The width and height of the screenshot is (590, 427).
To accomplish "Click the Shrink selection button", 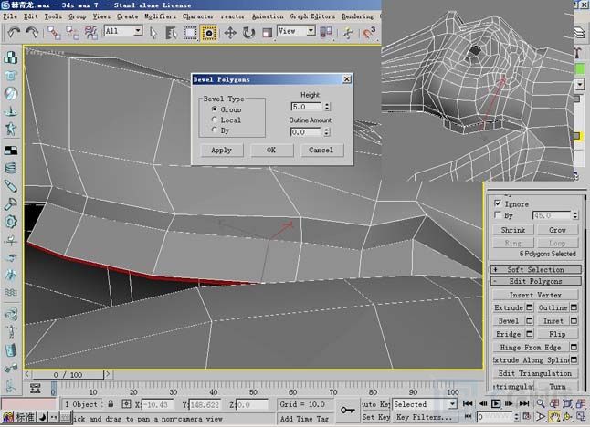I will [x=513, y=230].
